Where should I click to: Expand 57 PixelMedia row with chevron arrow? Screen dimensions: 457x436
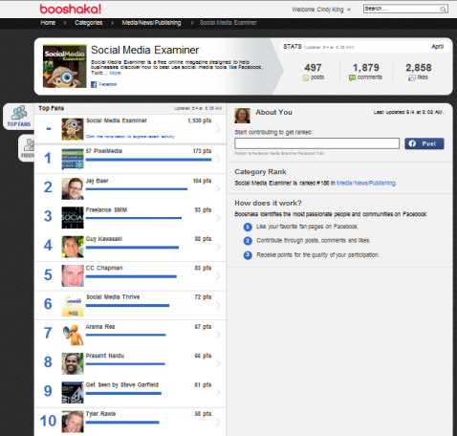coord(218,159)
